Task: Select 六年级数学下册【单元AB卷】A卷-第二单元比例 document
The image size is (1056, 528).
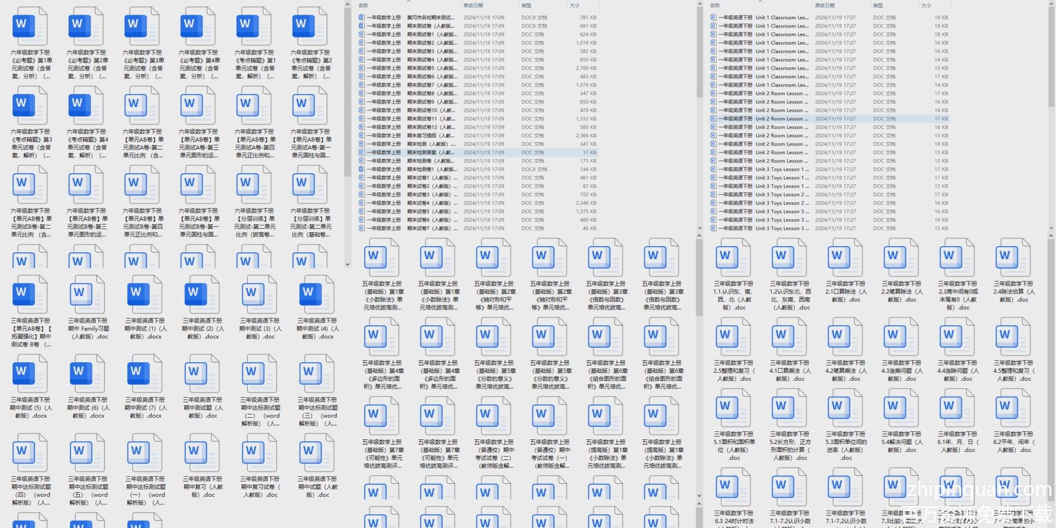Action: (142, 106)
